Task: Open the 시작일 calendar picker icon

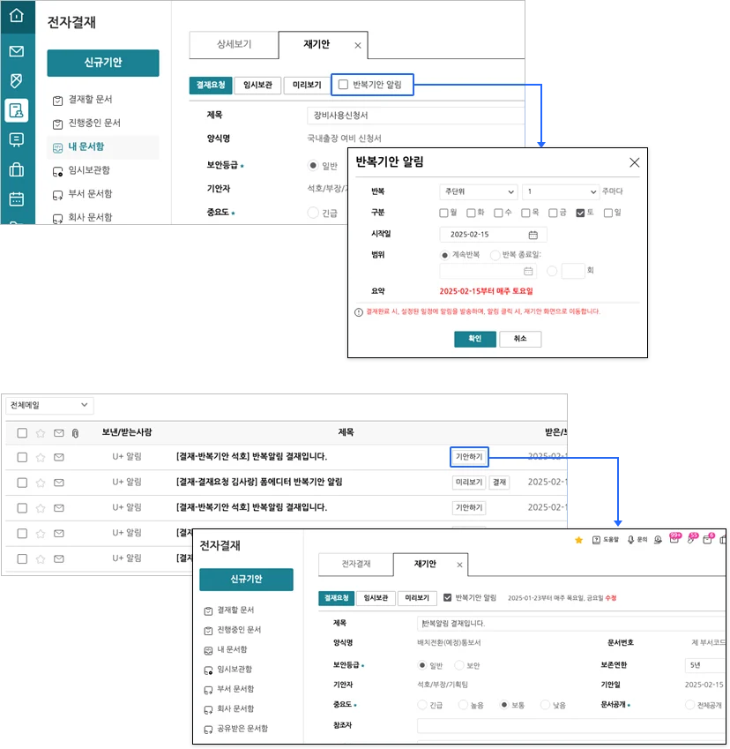Action: 533,235
